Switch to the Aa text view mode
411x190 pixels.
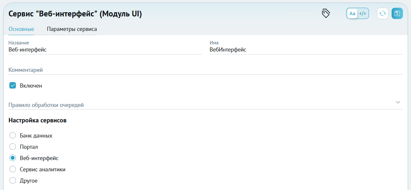tap(352, 14)
